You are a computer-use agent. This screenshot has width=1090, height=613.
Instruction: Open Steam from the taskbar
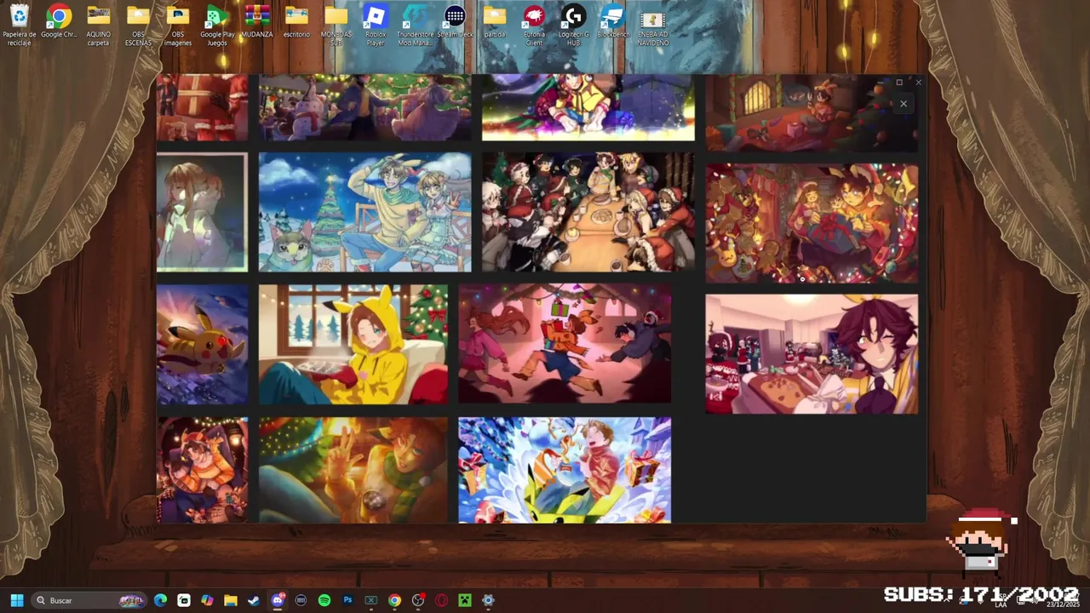coord(254,600)
